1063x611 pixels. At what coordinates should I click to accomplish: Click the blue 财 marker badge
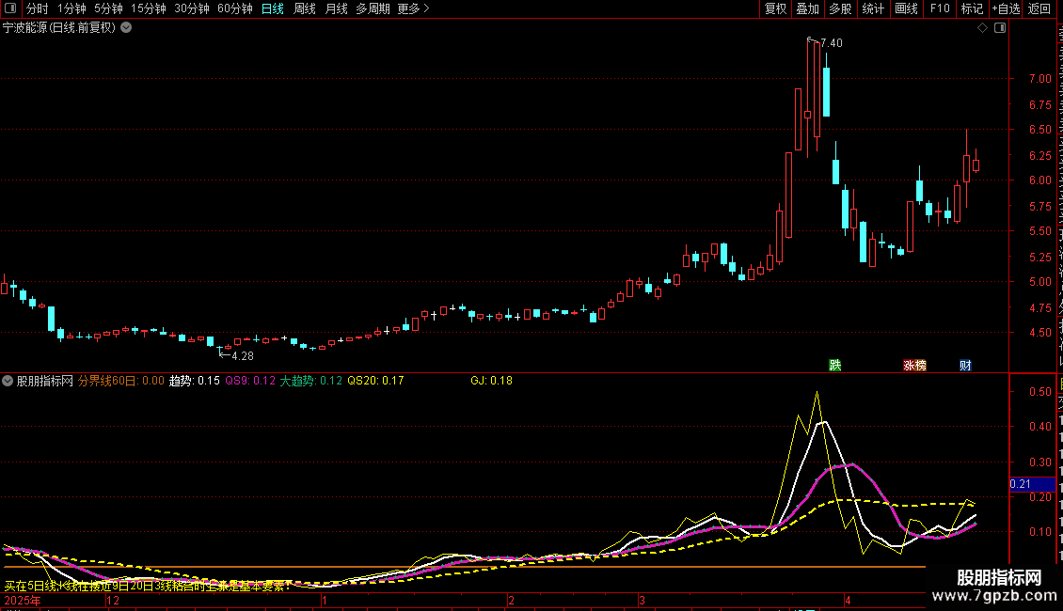pos(965,365)
